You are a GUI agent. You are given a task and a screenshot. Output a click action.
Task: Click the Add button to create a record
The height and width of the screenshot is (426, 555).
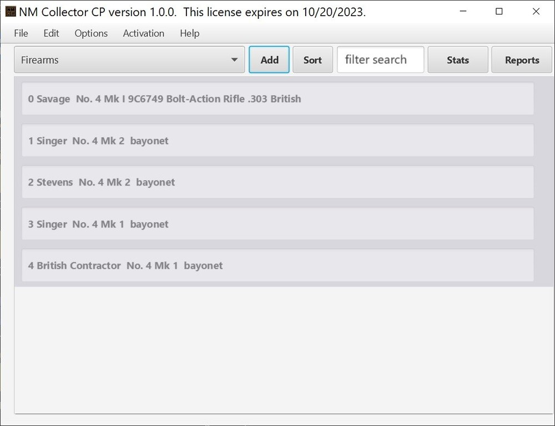click(x=269, y=59)
